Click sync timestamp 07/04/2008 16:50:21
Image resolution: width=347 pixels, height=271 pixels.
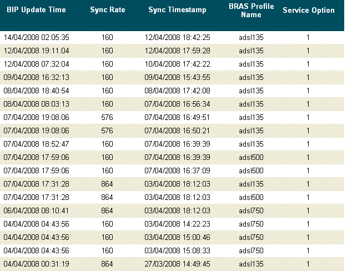point(177,131)
